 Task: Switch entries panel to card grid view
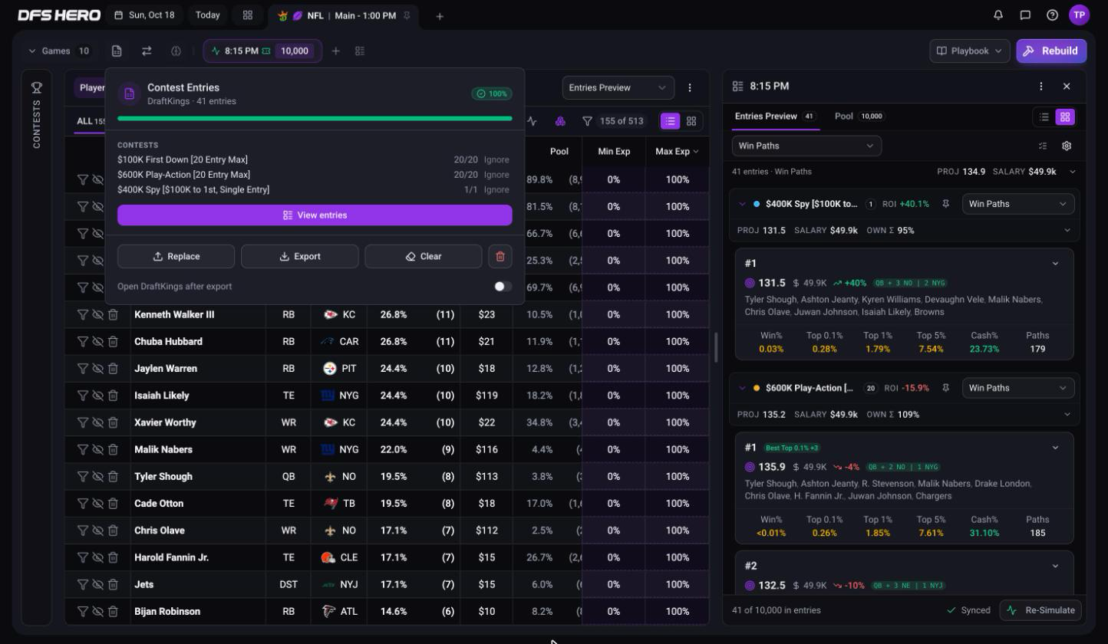(1064, 117)
